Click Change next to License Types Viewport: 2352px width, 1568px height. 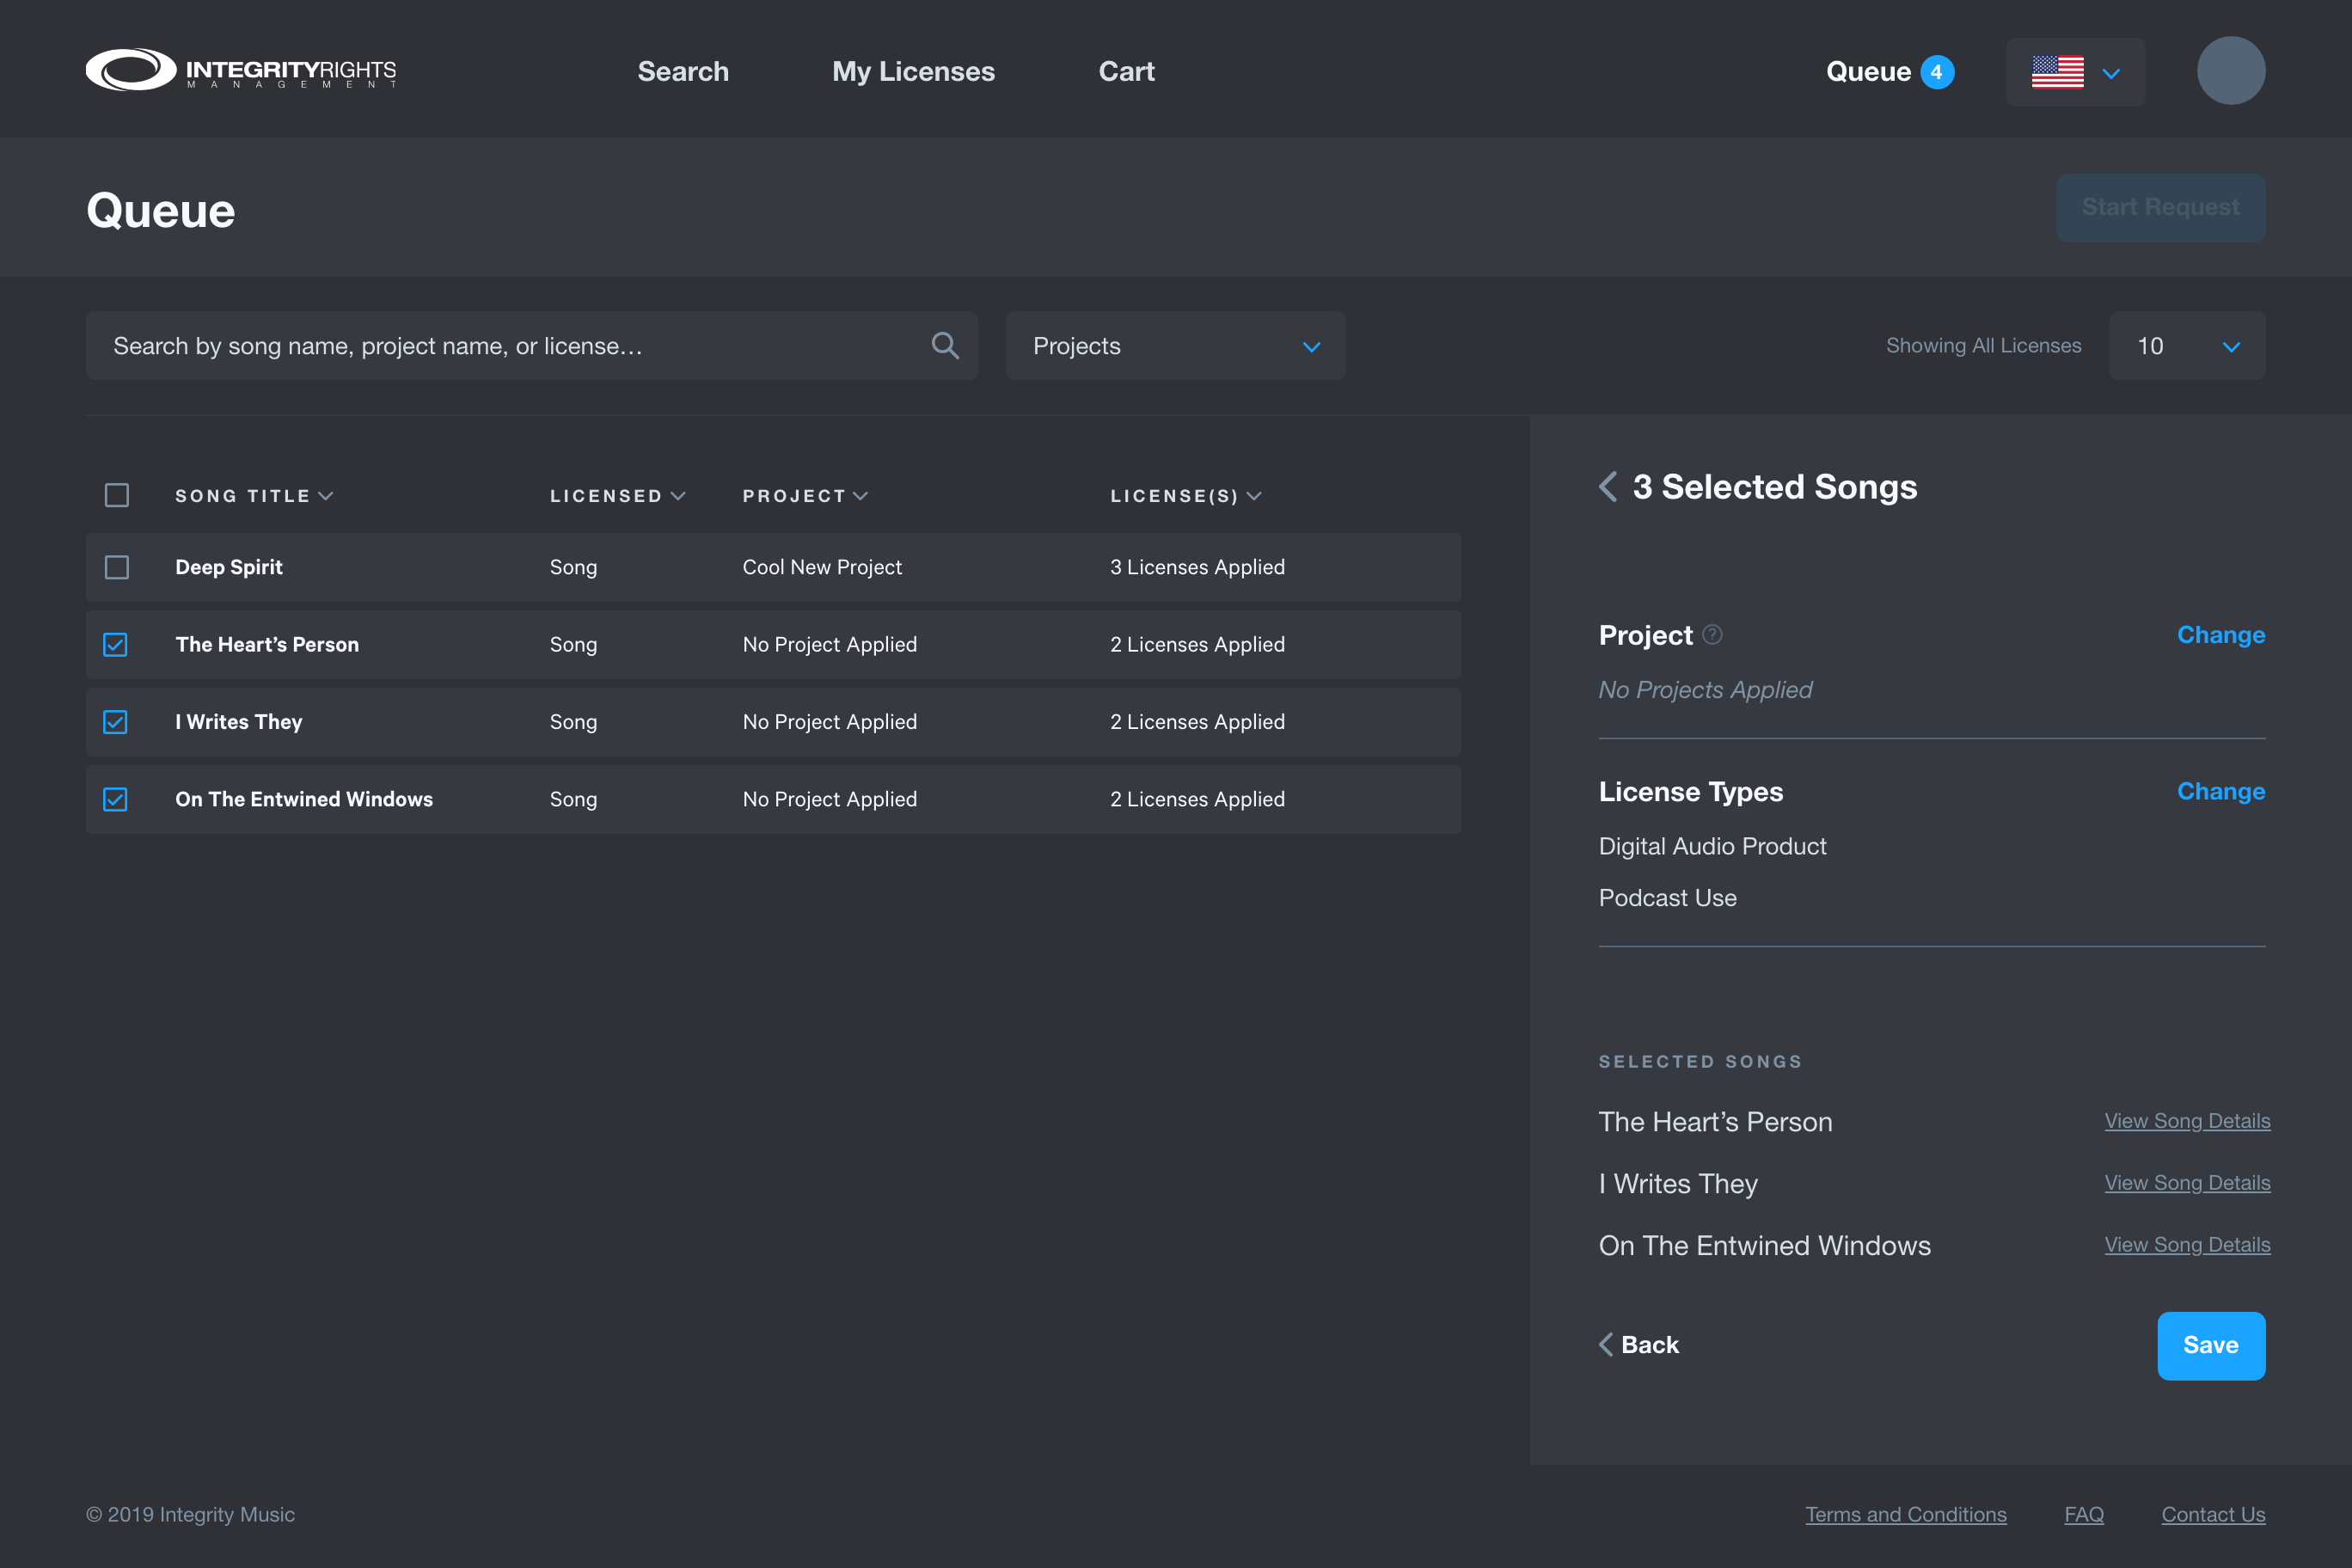coord(2221,792)
